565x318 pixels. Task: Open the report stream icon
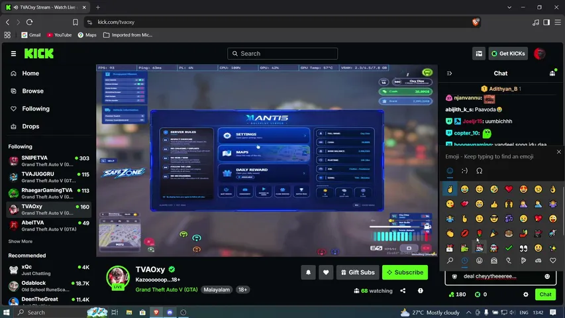421,291
